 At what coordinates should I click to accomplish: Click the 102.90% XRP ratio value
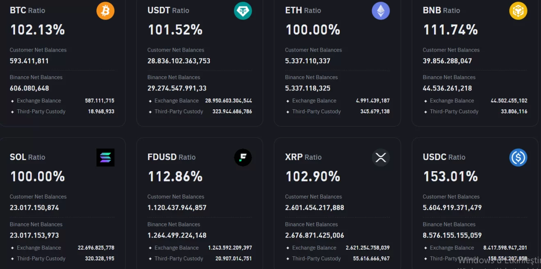[313, 176]
